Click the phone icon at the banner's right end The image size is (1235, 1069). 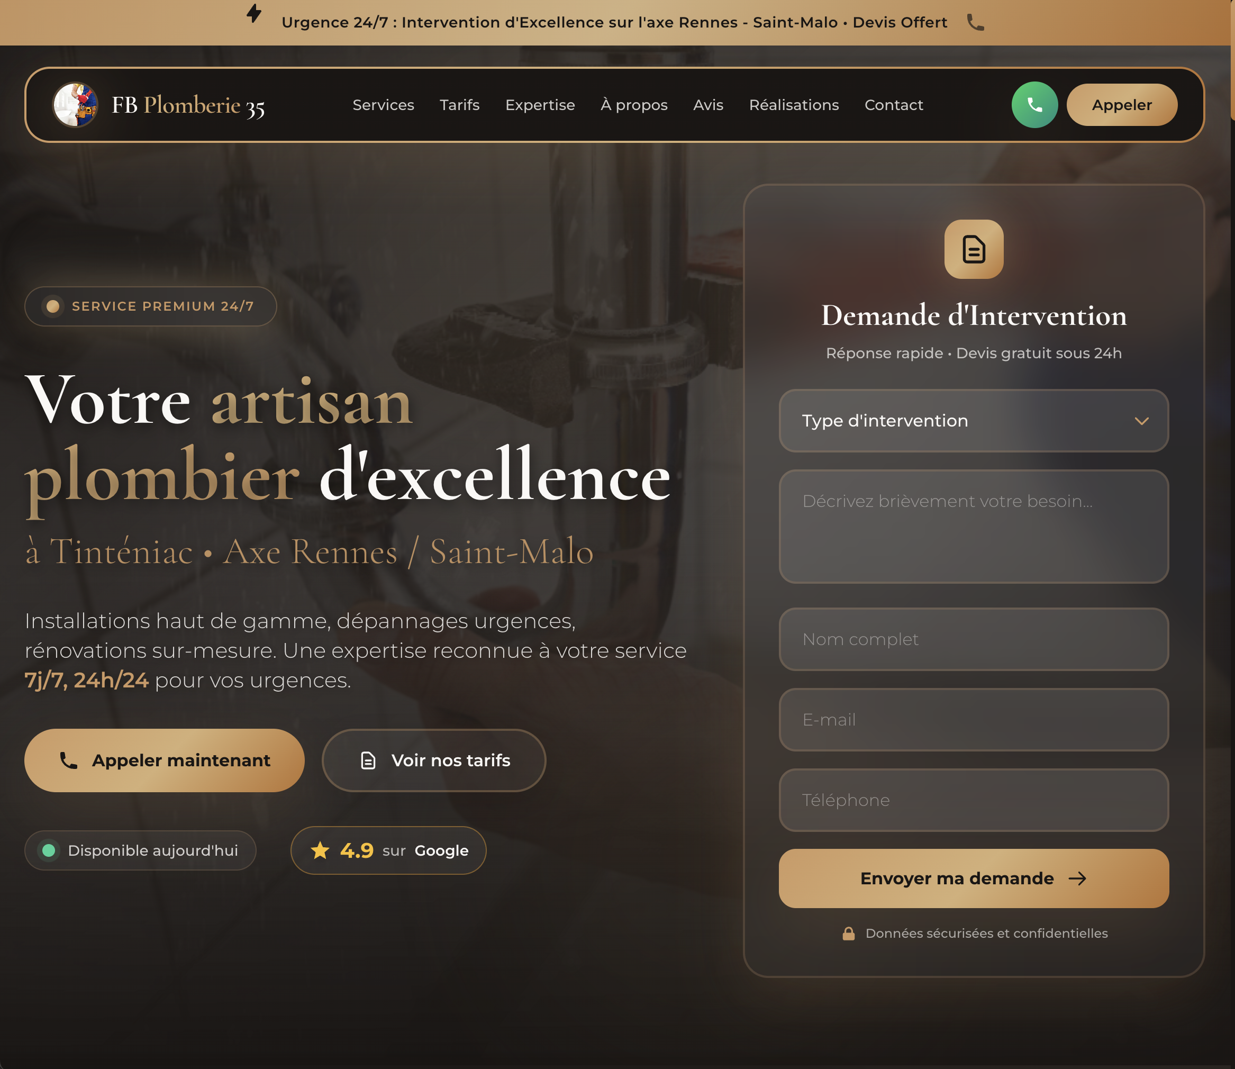[x=976, y=22]
